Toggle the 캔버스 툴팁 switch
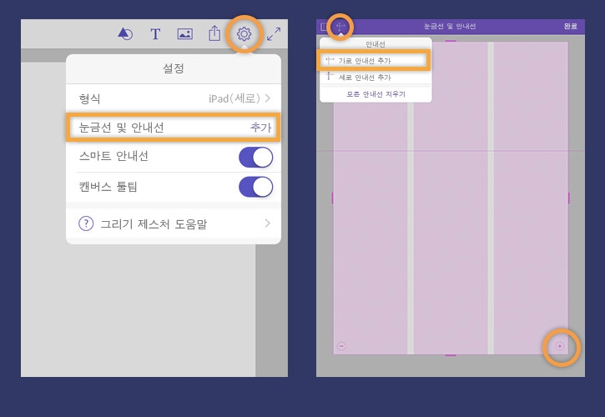 pos(255,187)
